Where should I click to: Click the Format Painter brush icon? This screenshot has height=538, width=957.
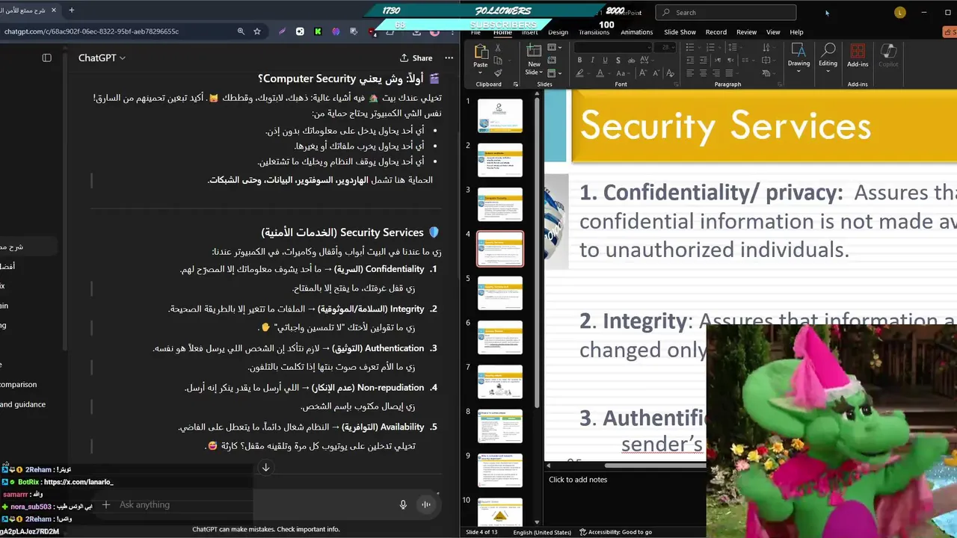(498, 72)
